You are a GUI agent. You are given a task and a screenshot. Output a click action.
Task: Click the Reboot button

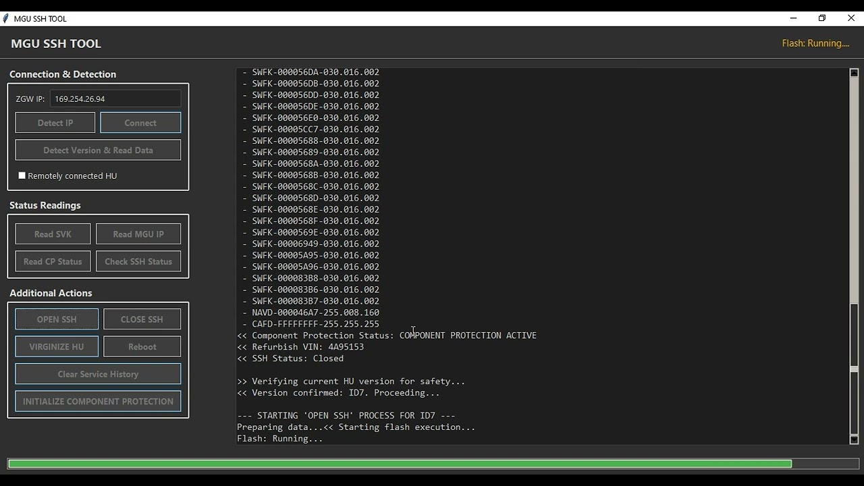pyautogui.click(x=142, y=346)
